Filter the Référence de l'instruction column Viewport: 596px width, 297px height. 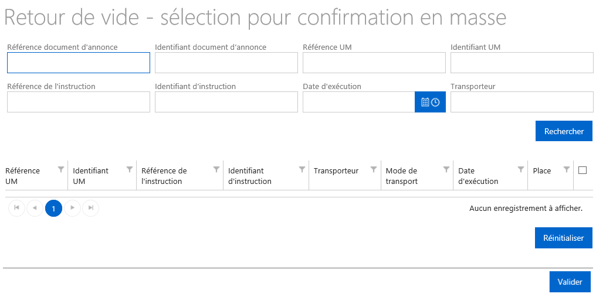tap(216, 169)
